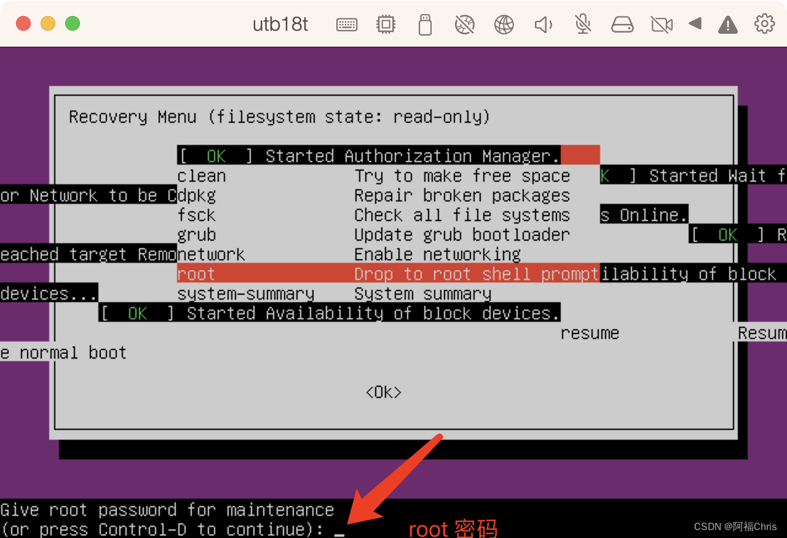Toggle the speaker audio icon
Screen dimensions: 787x538
(544, 25)
